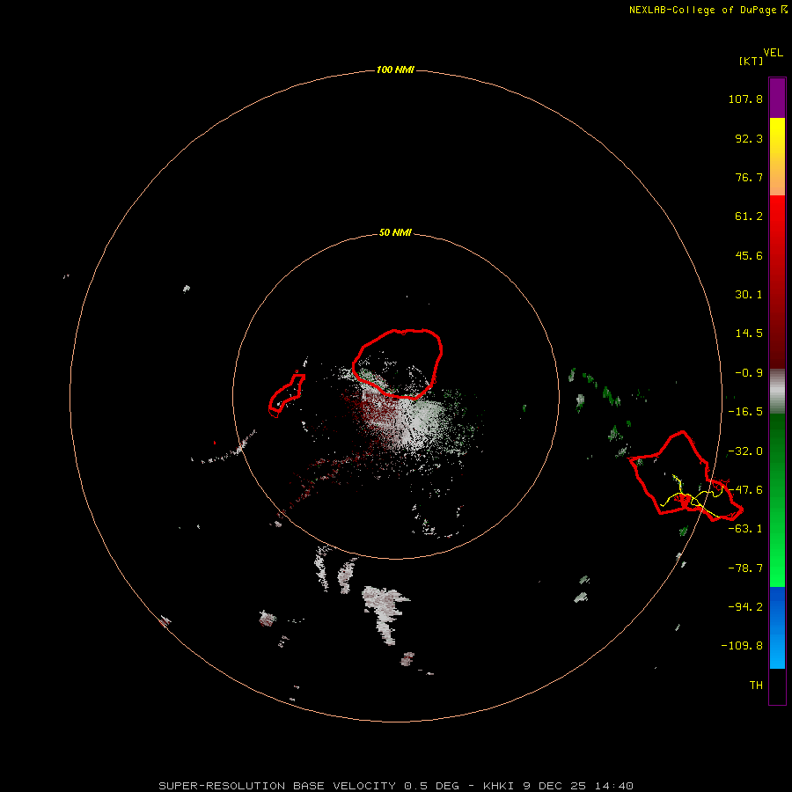The height and width of the screenshot is (792, 792).
Task: Pick the yellow-orange segment of the color bar
Action: pos(777,157)
